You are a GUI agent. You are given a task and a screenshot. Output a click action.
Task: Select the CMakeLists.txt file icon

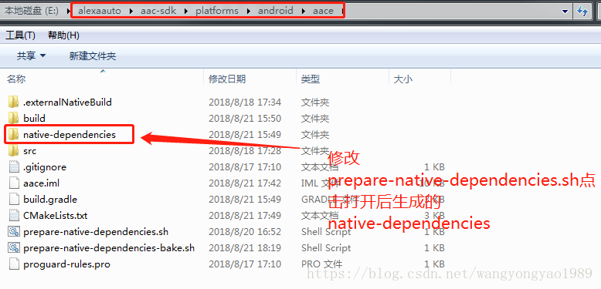14,215
